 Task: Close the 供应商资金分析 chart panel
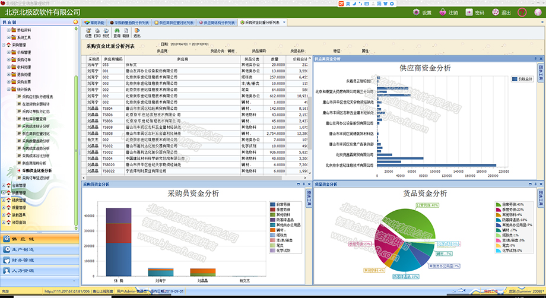541,59
